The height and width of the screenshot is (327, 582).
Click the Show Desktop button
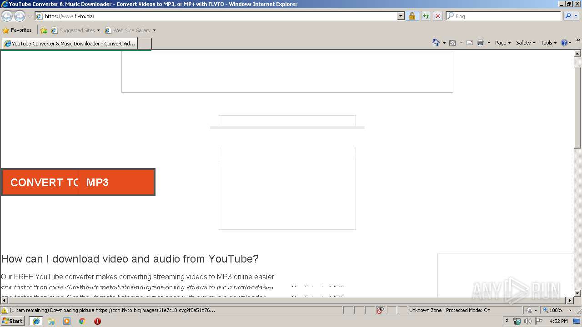click(577, 321)
